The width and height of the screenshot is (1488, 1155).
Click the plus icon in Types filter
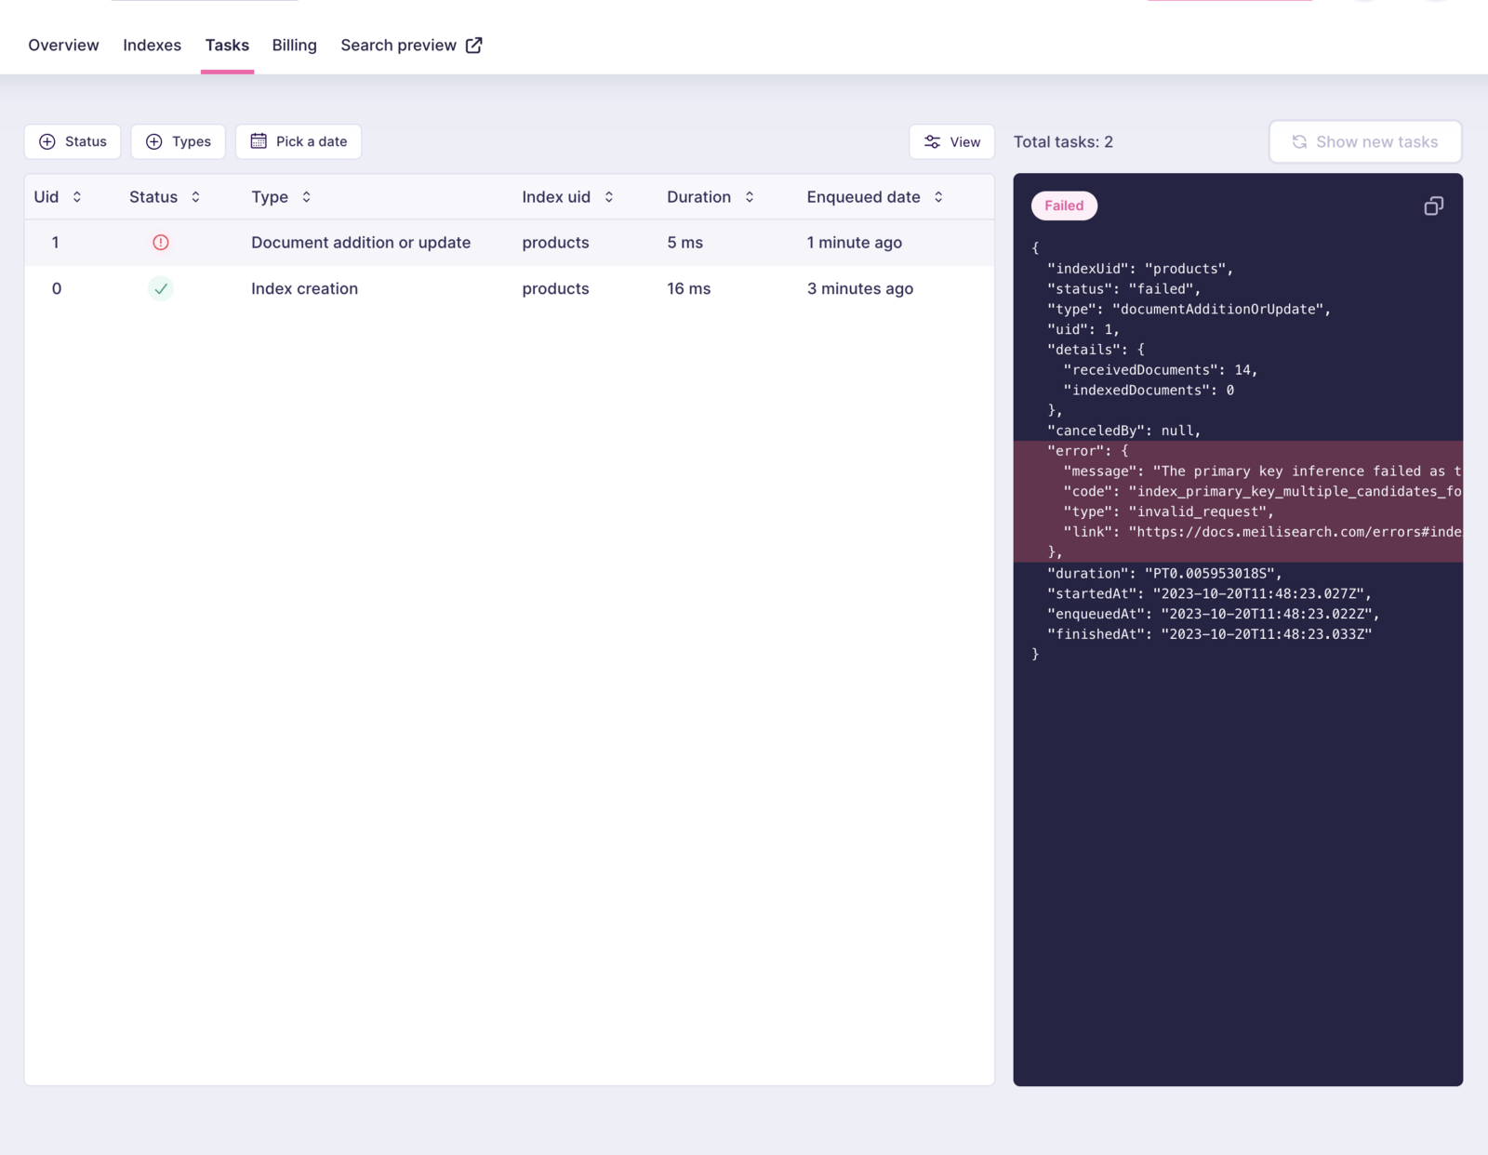coord(154,141)
